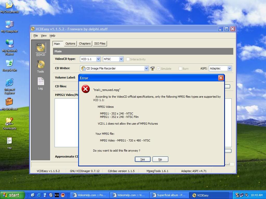Close the Error dialog with the X
Screen dimensions: 266x199
pyautogui.click(x=221, y=78)
